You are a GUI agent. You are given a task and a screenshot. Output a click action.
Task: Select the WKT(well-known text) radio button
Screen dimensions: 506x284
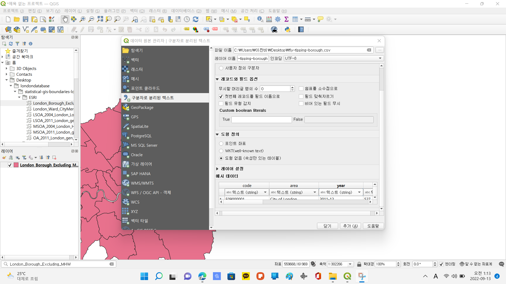pos(221,151)
